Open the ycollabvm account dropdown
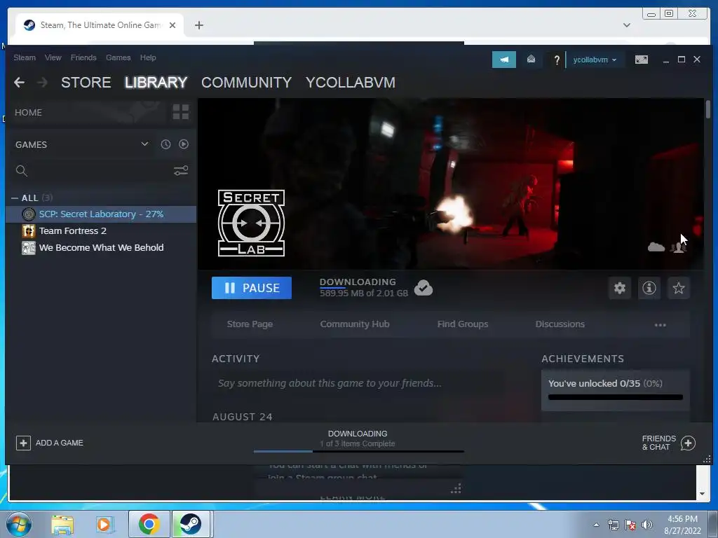Viewport: 718px width, 538px height. pos(595,60)
